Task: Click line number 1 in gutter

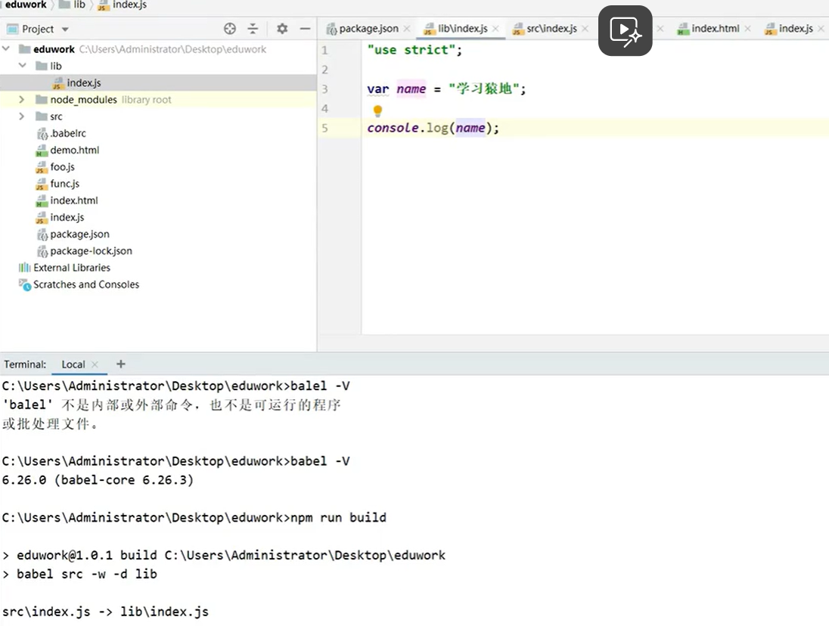Action: [x=324, y=50]
